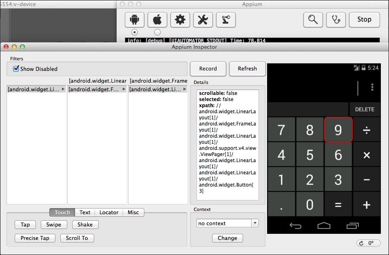Click the Scroll To button
The width and height of the screenshot is (389, 255).
77,238
